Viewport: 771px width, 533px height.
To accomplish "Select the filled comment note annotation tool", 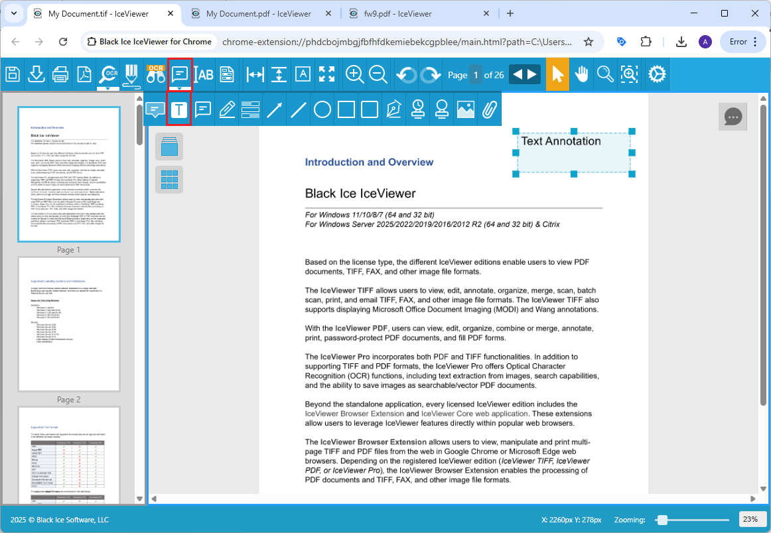I will 155,109.
